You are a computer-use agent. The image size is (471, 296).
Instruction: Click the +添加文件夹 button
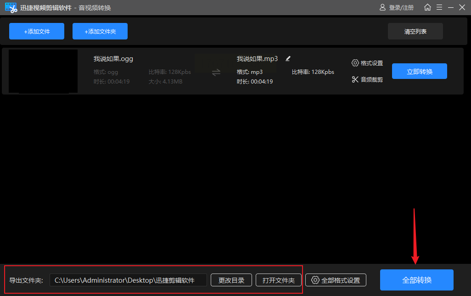[x=100, y=31]
